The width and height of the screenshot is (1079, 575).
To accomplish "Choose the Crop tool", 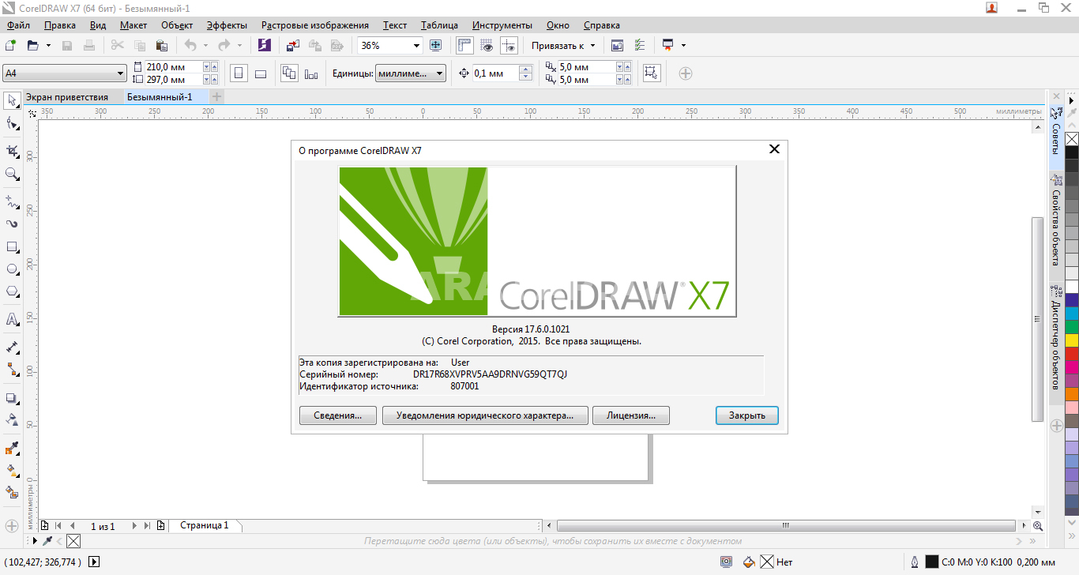I will (12, 151).
